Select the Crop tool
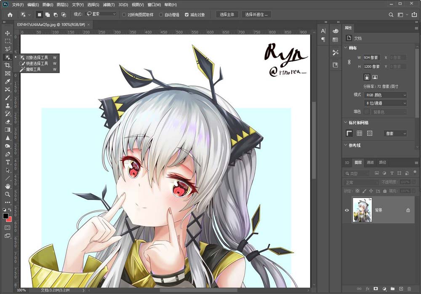Screen dimensions: 421x294 pos(8,65)
